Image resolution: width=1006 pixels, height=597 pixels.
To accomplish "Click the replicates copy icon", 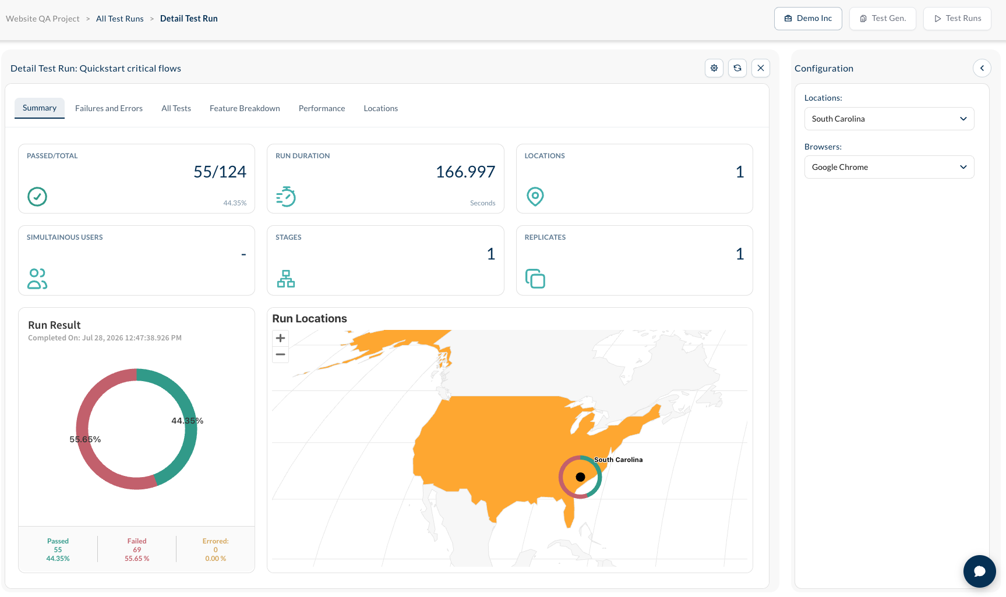I will tap(535, 279).
